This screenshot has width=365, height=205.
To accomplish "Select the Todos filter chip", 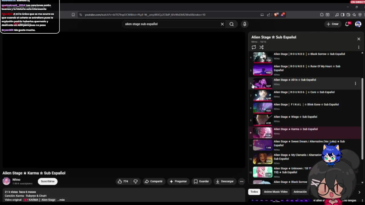I will tap(254, 192).
